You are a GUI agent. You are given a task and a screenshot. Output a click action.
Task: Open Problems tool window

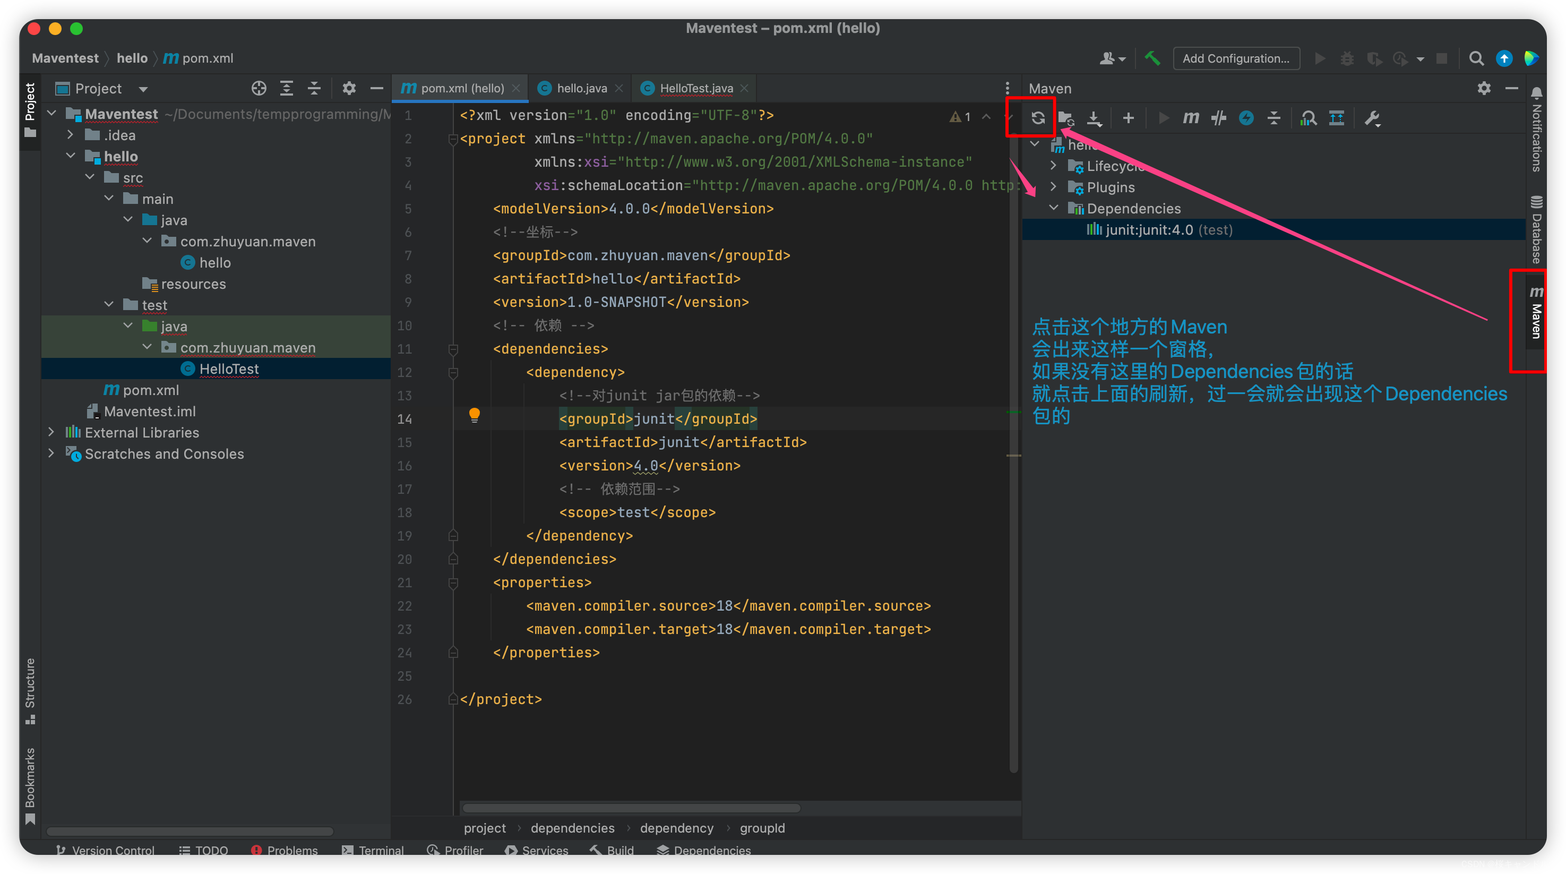click(x=285, y=850)
